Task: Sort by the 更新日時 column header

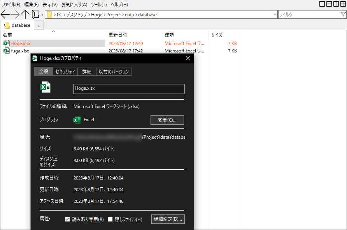Action: coord(134,35)
